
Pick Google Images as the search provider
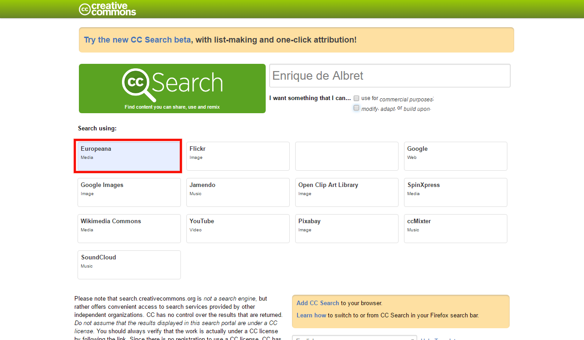(x=129, y=192)
